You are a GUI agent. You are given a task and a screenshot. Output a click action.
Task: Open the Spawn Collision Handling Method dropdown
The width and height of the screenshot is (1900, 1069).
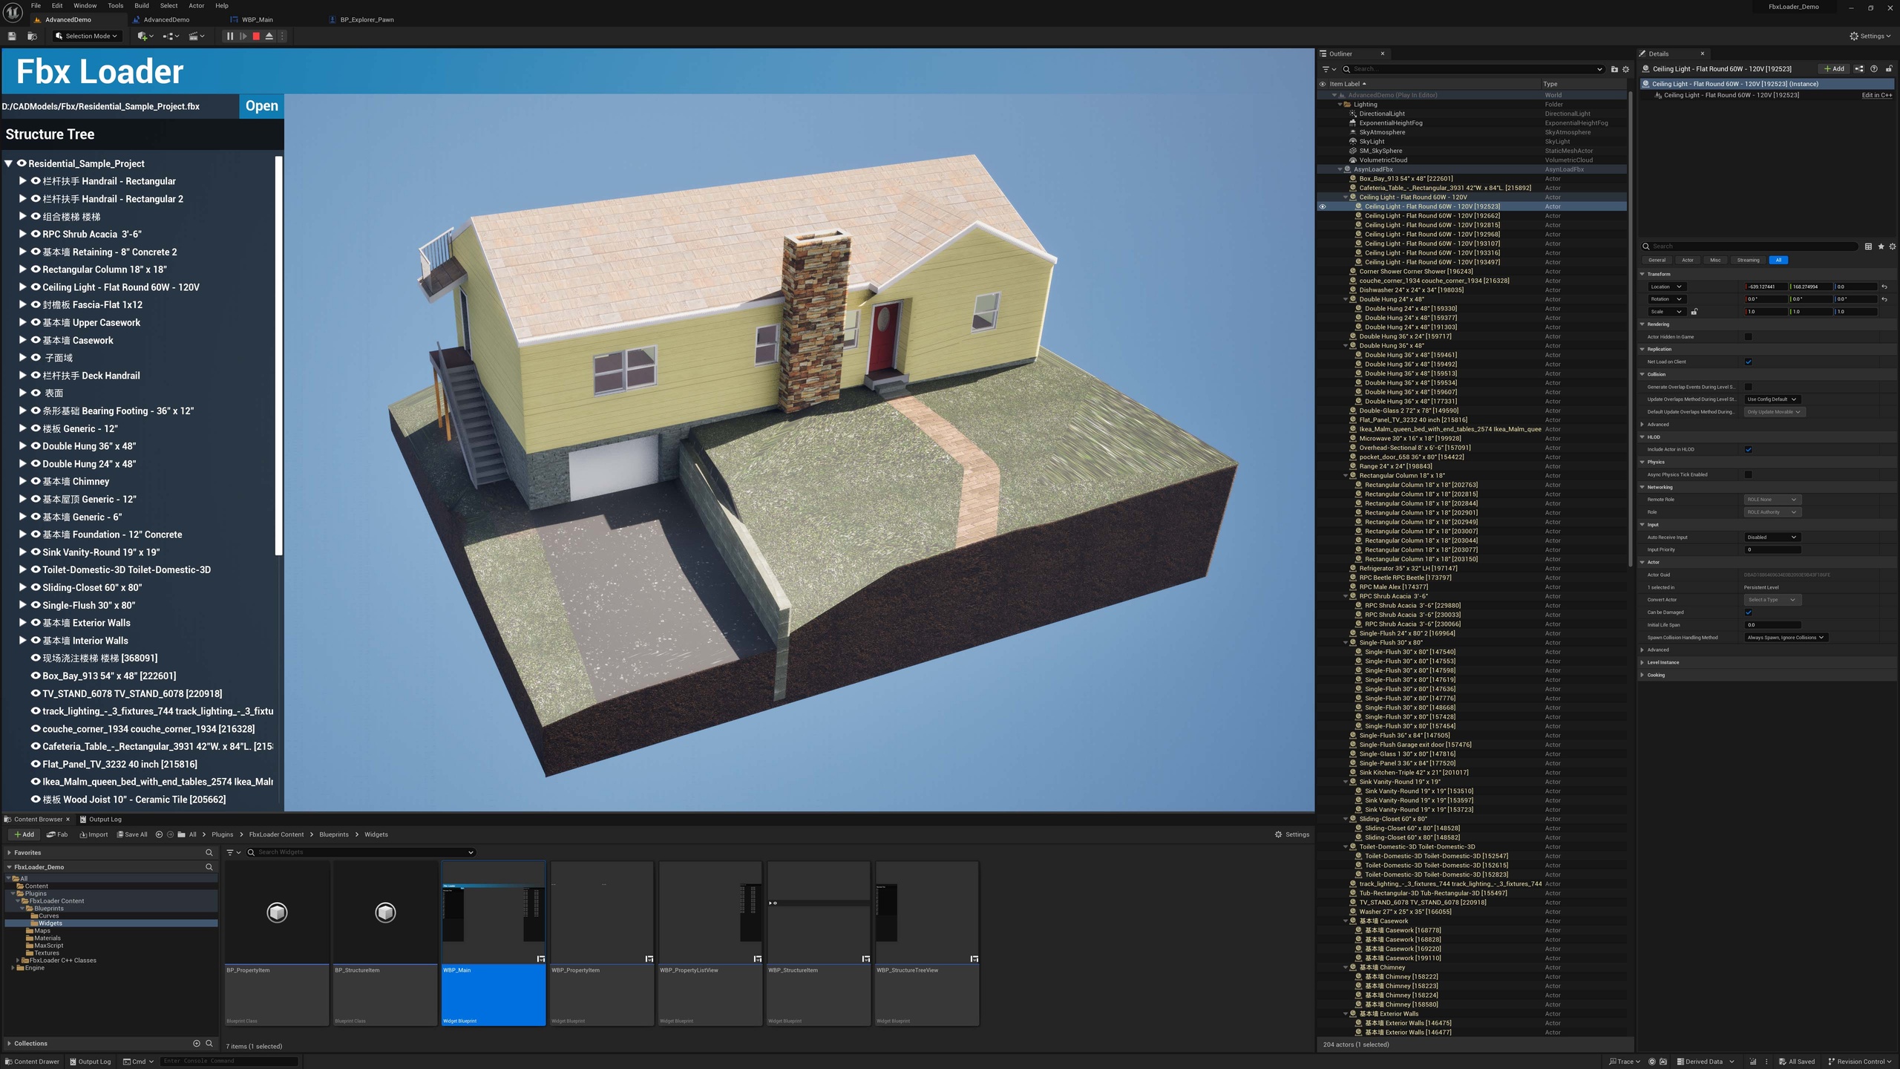coord(1785,638)
